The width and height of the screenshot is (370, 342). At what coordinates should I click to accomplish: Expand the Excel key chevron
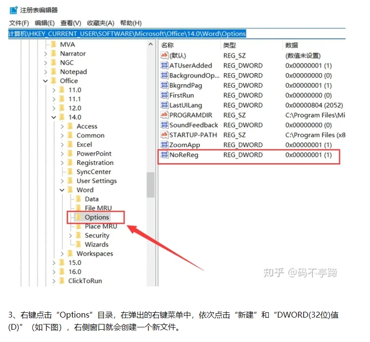62,145
